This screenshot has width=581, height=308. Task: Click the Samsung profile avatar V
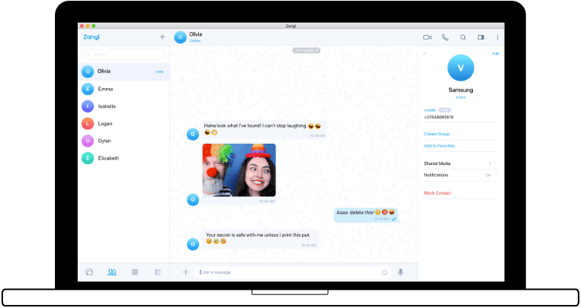point(461,68)
